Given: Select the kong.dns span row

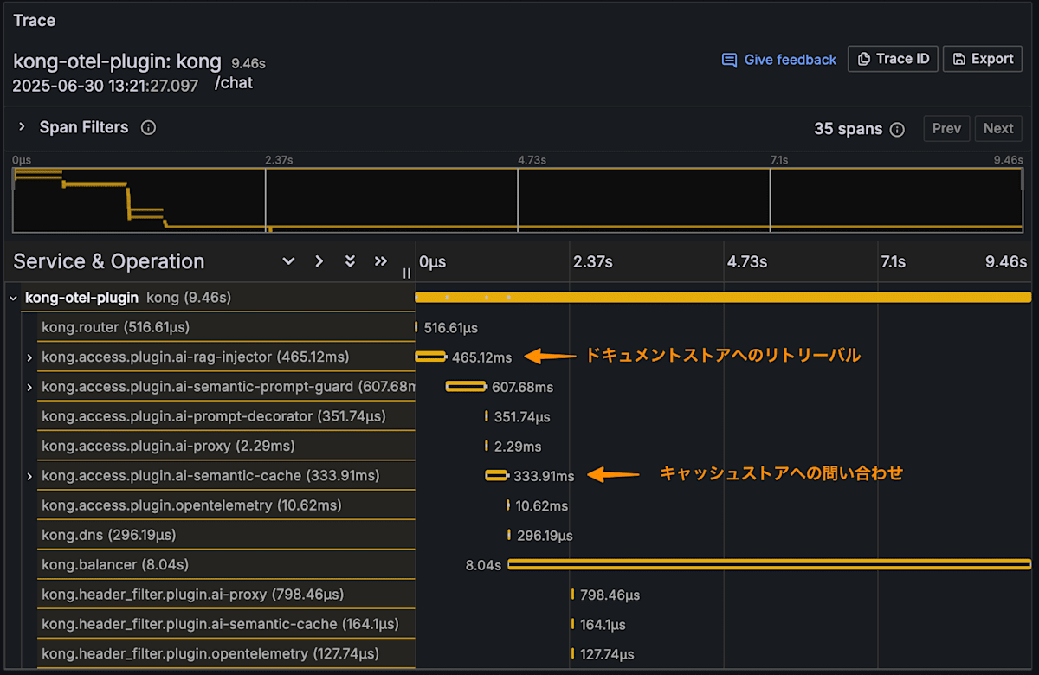Looking at the screenshot, I should (226, 535).
